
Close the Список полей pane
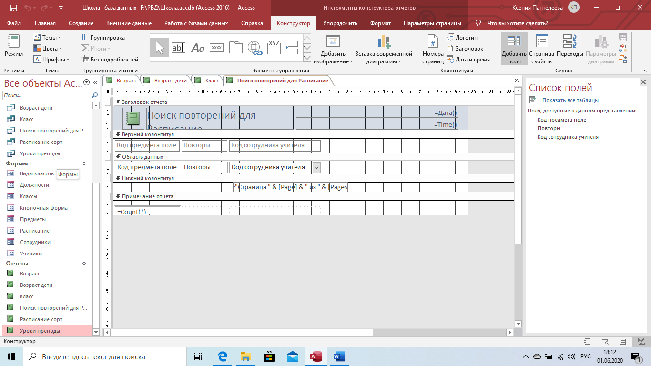tap(642, 82)
